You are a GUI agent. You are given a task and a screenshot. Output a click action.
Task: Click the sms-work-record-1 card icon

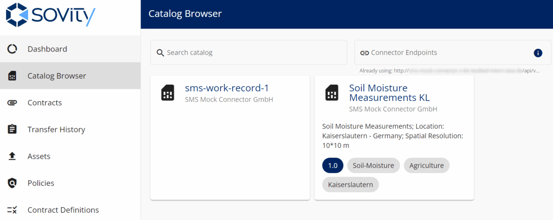click(x=168, y=93)
